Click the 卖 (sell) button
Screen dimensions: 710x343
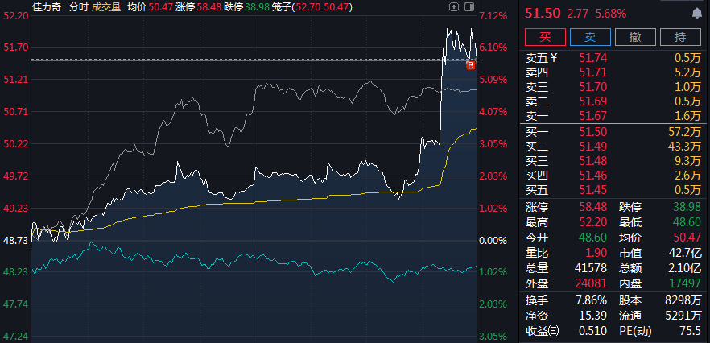pyautogui.click(x=589, y=36)
